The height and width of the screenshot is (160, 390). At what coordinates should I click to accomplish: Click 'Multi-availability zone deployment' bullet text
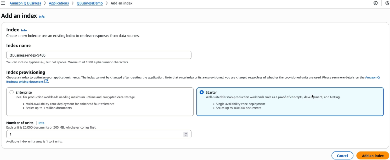coord(70,104)
